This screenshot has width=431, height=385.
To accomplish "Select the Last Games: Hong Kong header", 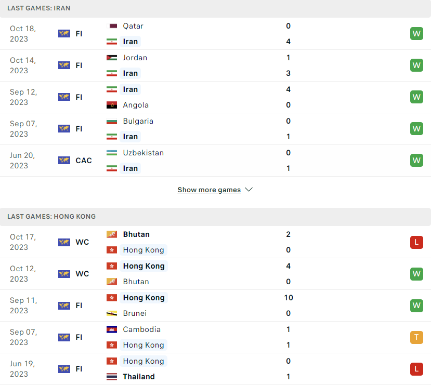I will (x=215, y=217).
